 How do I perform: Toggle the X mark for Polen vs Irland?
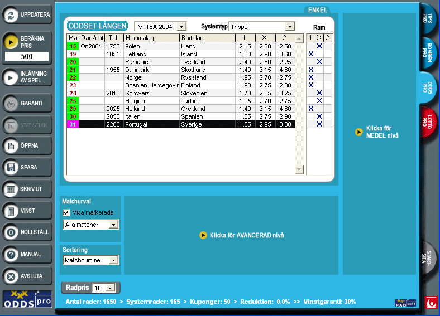(319, 46)
